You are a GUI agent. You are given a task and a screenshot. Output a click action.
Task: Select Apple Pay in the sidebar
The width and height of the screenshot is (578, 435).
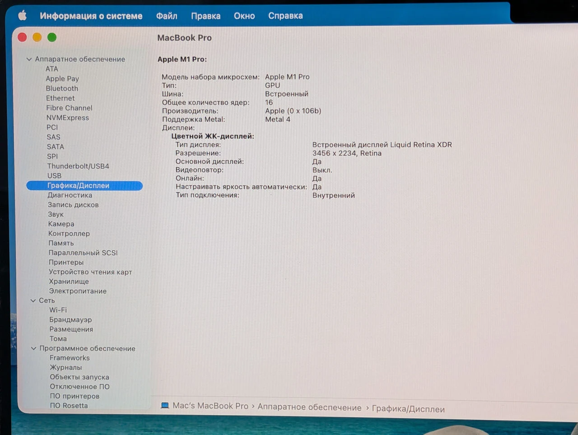tap(62, 79)
